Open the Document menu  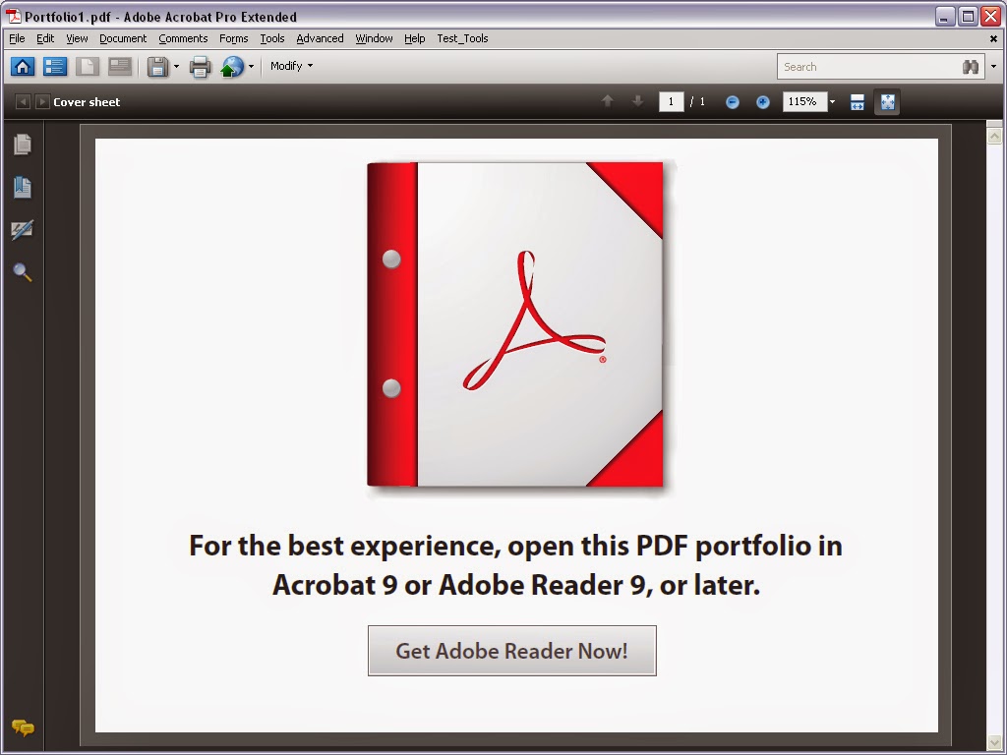(123, 38)
